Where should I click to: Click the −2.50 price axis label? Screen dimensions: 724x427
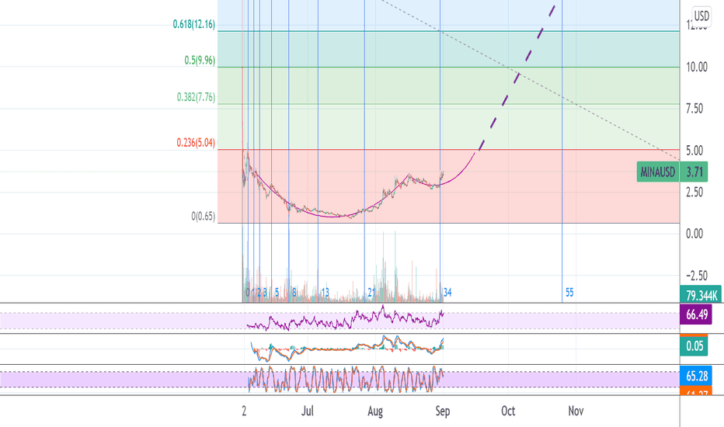697,276
